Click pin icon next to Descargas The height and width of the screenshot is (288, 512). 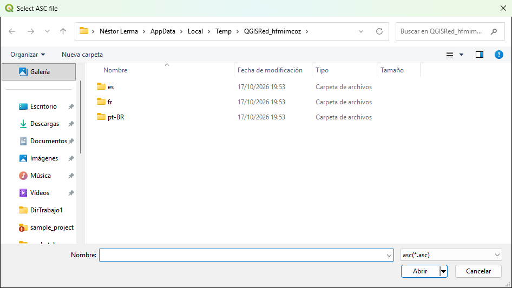pos(71,124)
